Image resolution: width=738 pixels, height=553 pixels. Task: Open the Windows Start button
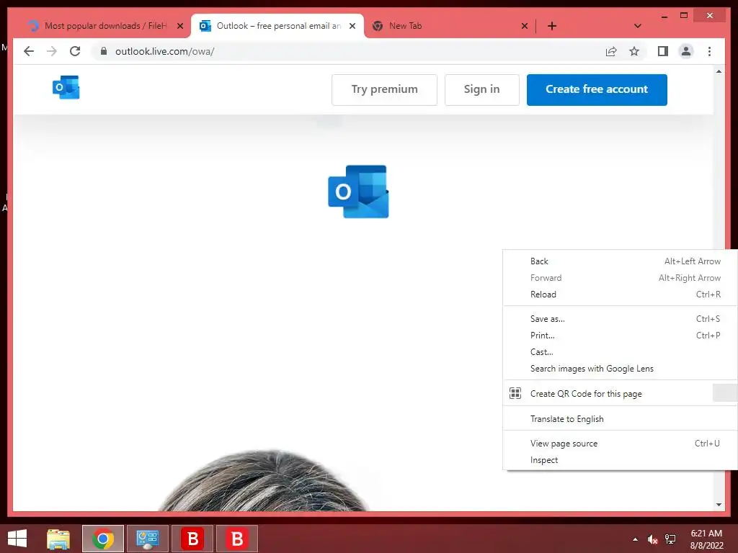[17, 539]
